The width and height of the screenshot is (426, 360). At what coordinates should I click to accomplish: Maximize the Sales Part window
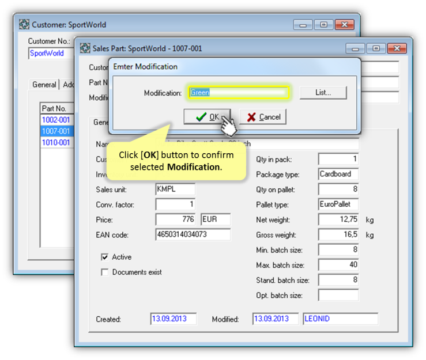(x=376, y=48)
